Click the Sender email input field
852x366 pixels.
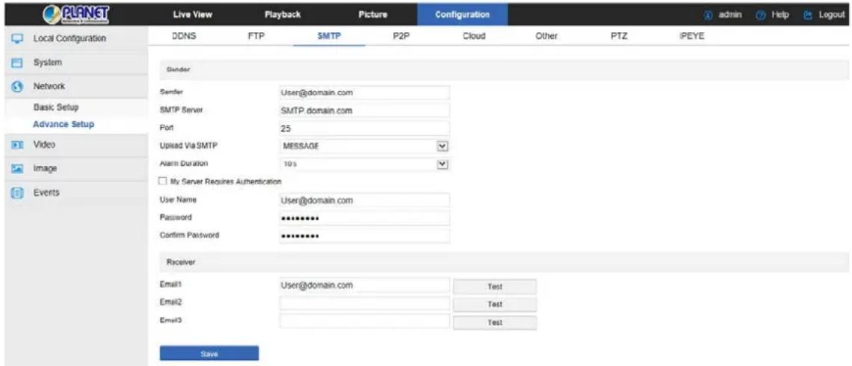click(x=364, y=93)
